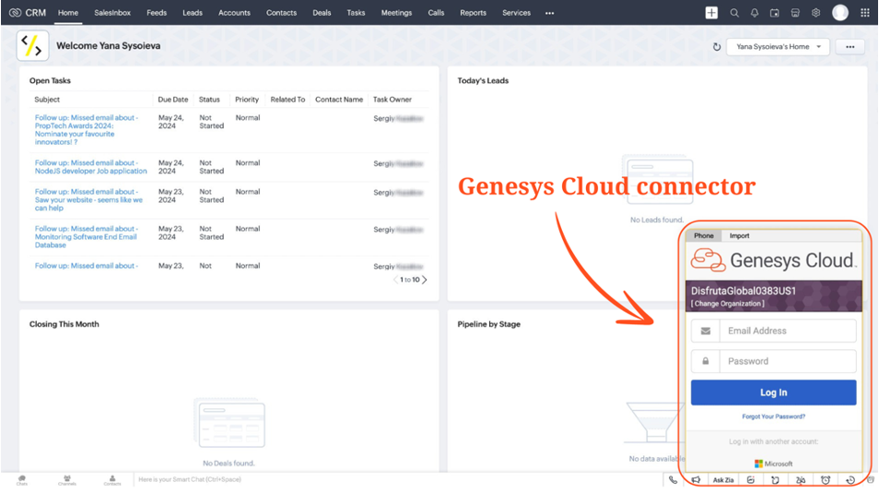Go to next page of Open Tasks
Image resolution: width=879 pixels, height=494 pixels.
[x=425, y=279]
